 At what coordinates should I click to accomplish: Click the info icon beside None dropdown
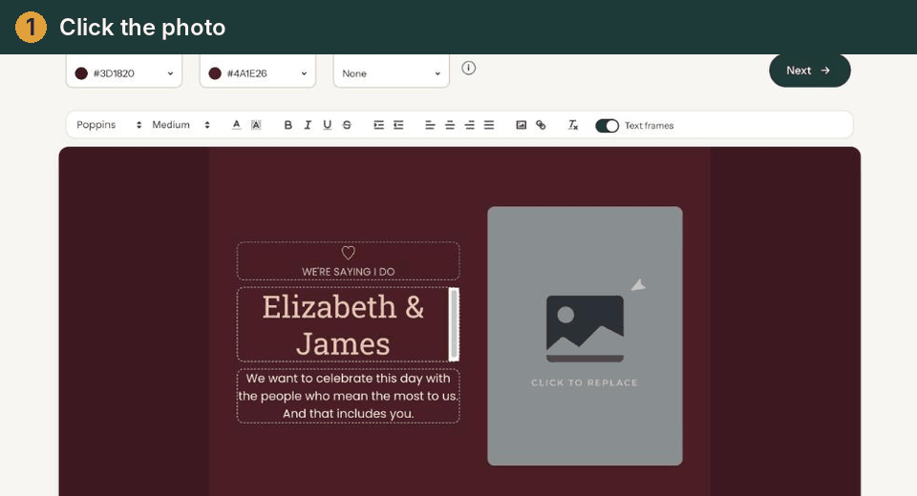(x=468, y=68)
